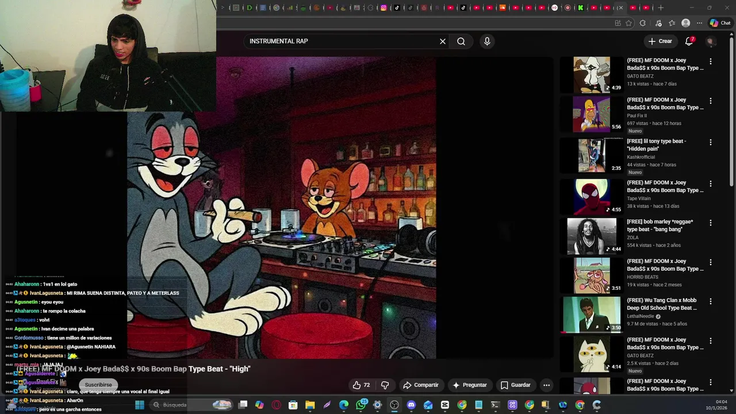Click the ZOLA channel name
This screenshot has width=736, height=414.
632,237
